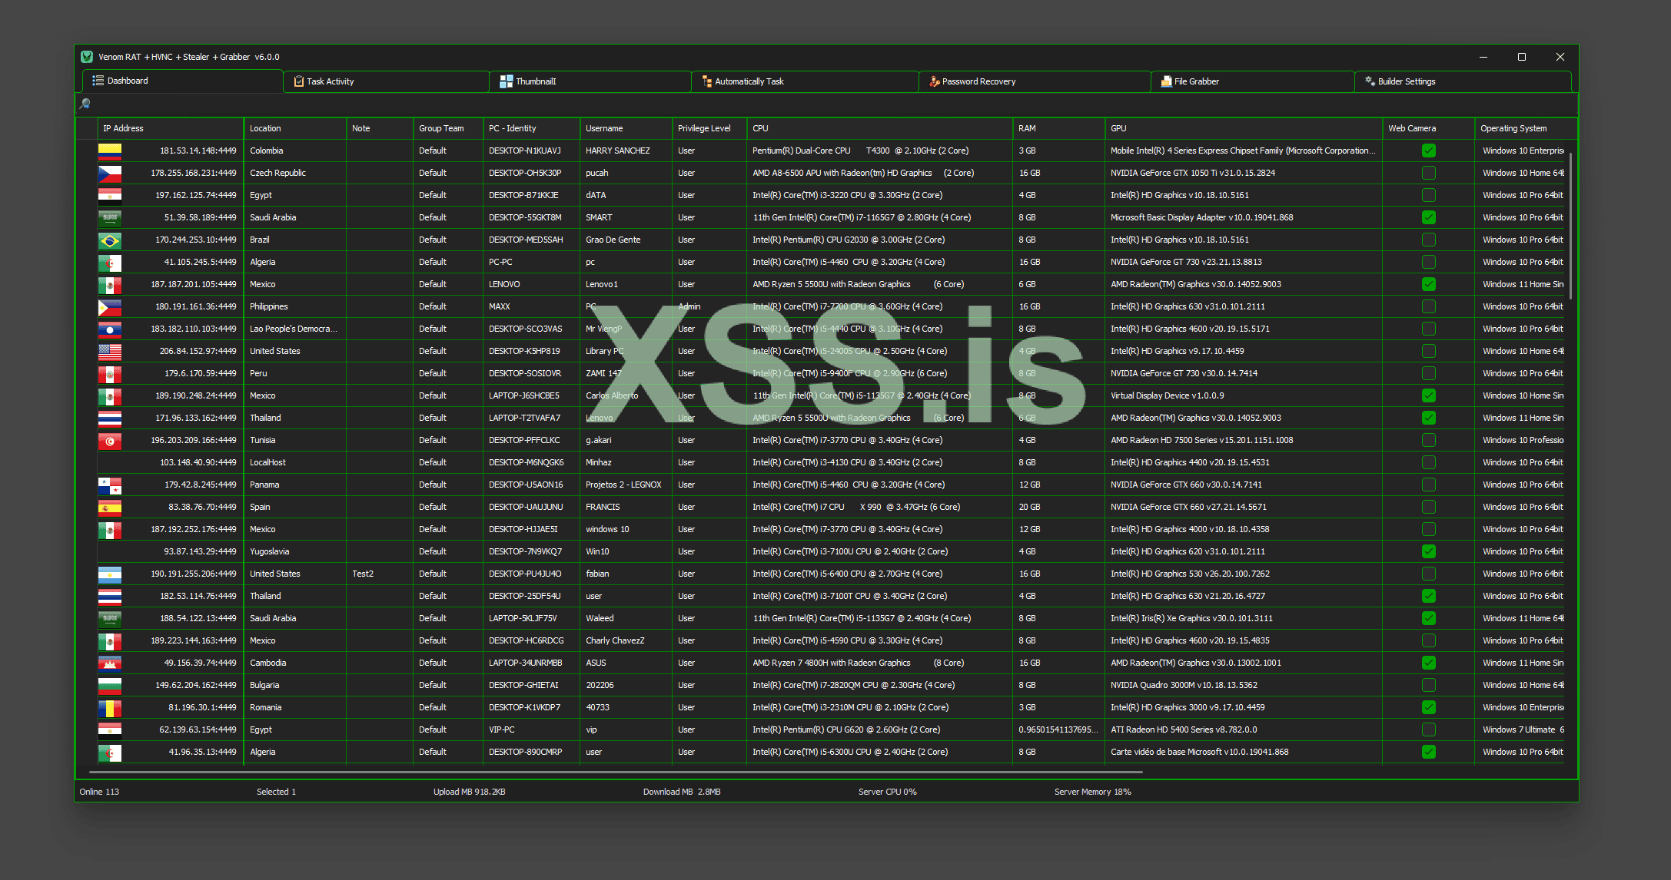Click the Thumbnail grid icon
The image size is (1671, 880).
(x=506, y=81)
